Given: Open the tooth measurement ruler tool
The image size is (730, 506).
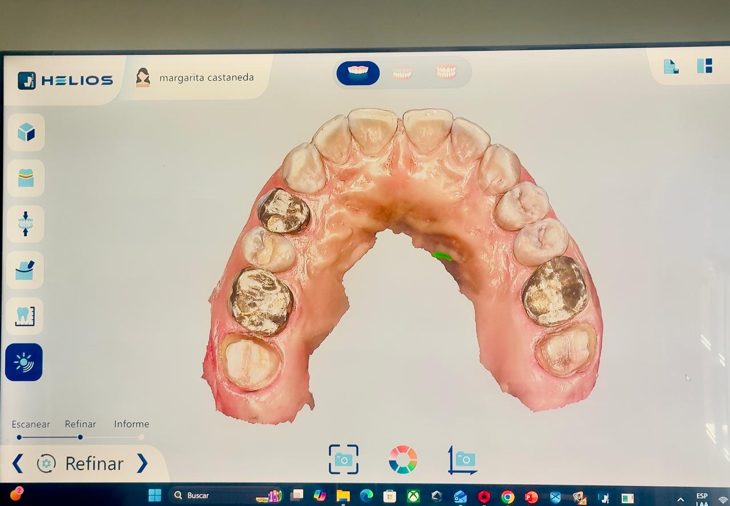Looking at the screenshot, I should click(x=25, y=316).
